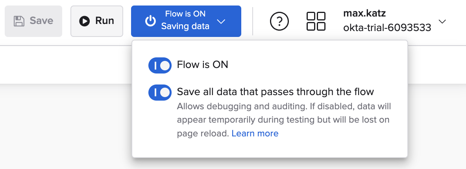This screenshot has width=466, height=169.
Task: Open help via question mark icon
Action: point(279,21)
